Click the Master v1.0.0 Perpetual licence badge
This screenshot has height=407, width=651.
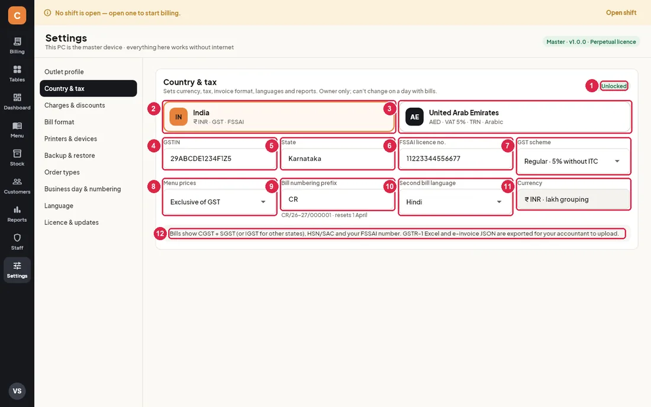[591, 42]
